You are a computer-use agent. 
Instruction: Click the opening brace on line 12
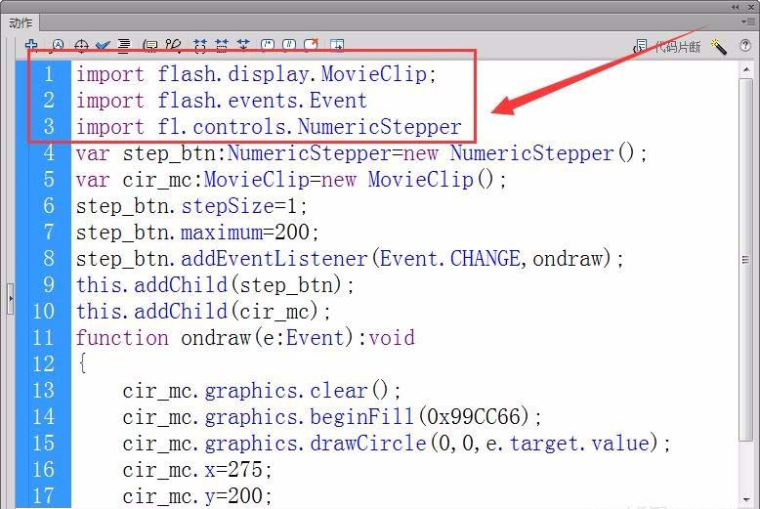click(x=83, y=363)
